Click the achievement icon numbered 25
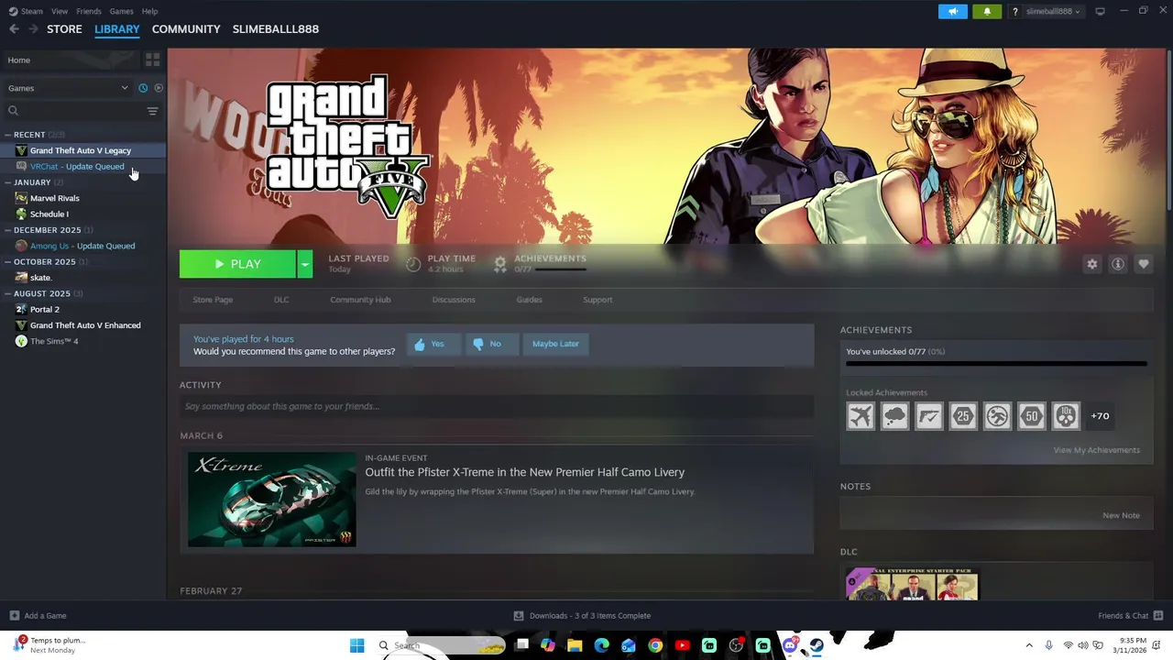 [963, 416]
